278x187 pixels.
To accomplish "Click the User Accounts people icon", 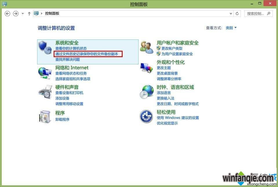I will click(x=146, y=48).
